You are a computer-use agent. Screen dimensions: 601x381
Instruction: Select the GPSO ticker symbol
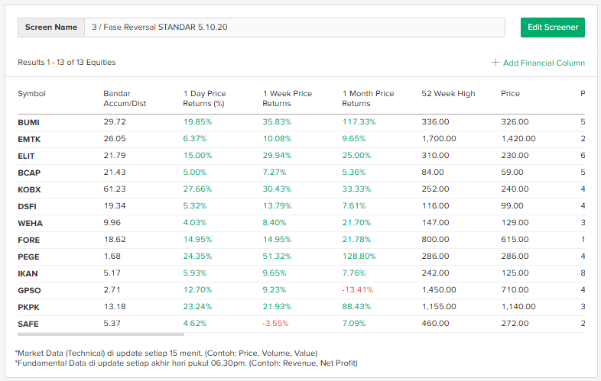[29, 290]
